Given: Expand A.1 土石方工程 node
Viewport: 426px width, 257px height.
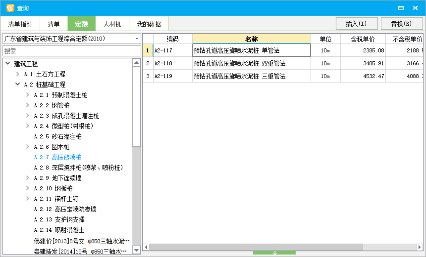Looking at the screenshot, I should coord(18,74).
